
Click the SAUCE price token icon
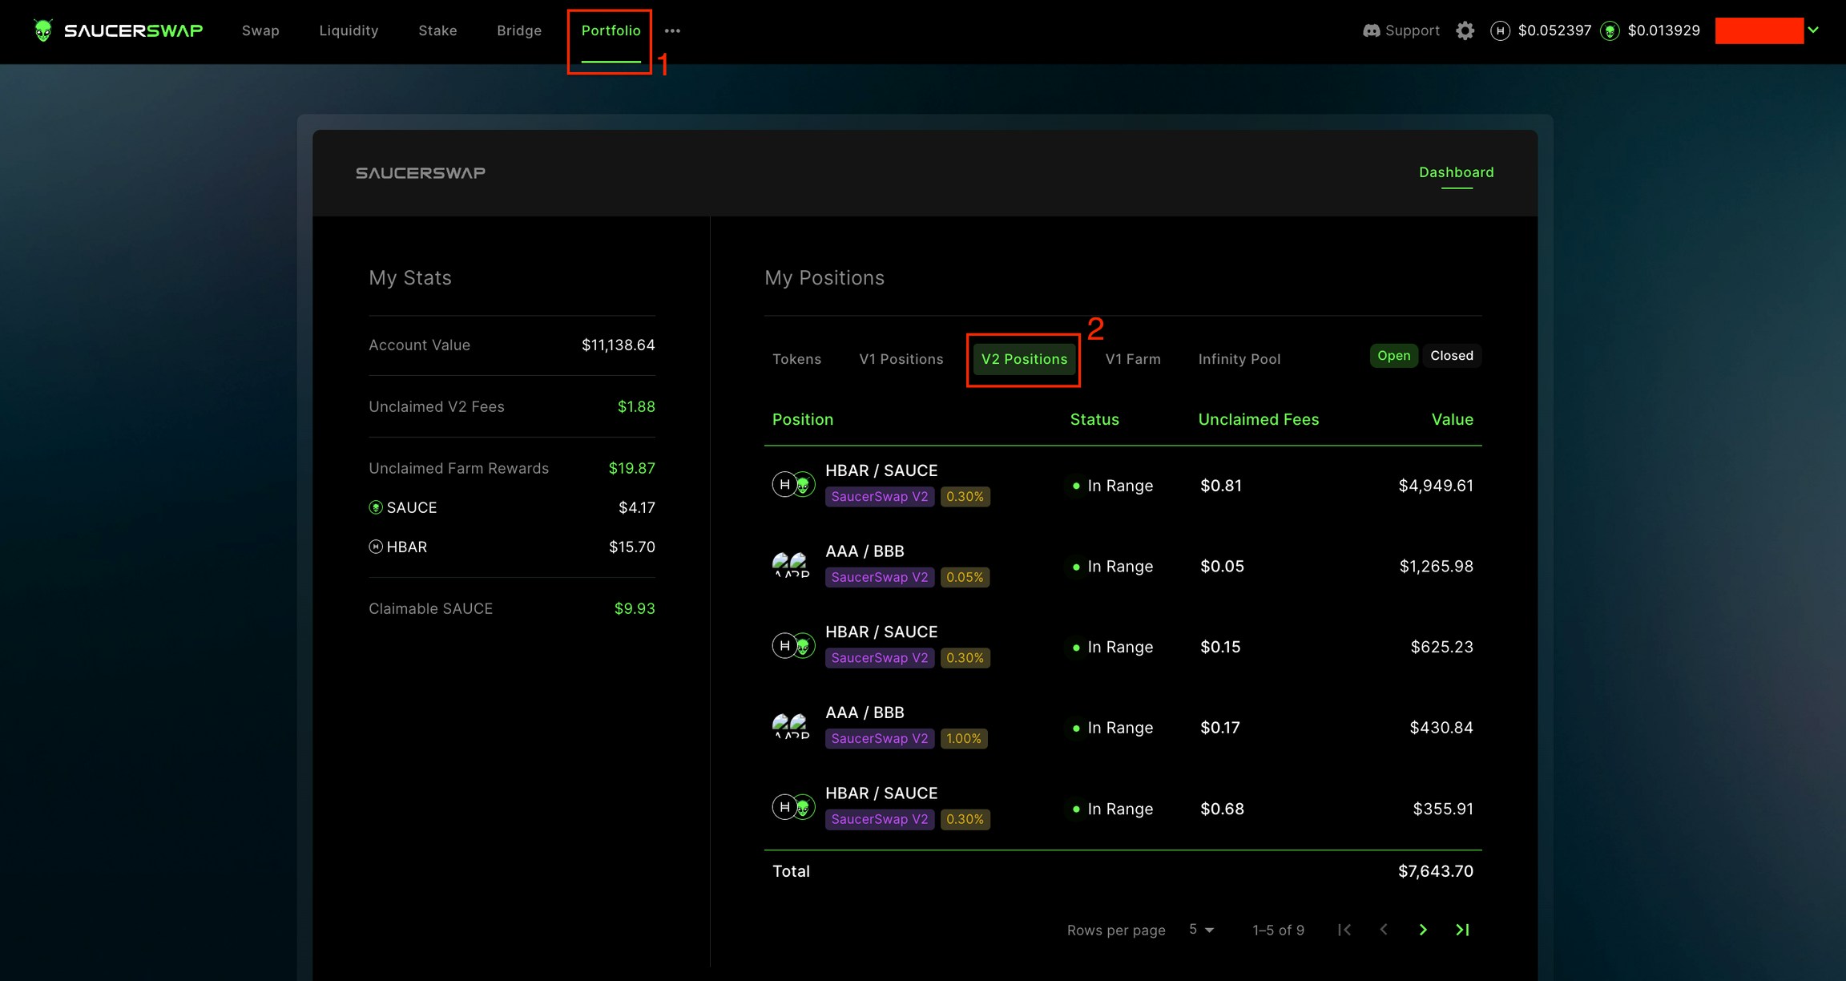click(x=1610, y=30)
